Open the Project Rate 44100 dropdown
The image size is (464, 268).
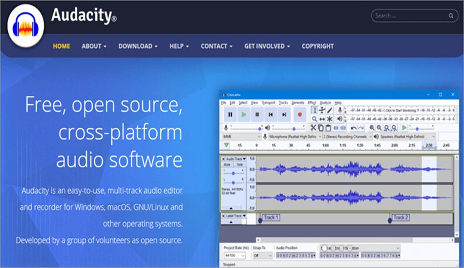point(234,255)
